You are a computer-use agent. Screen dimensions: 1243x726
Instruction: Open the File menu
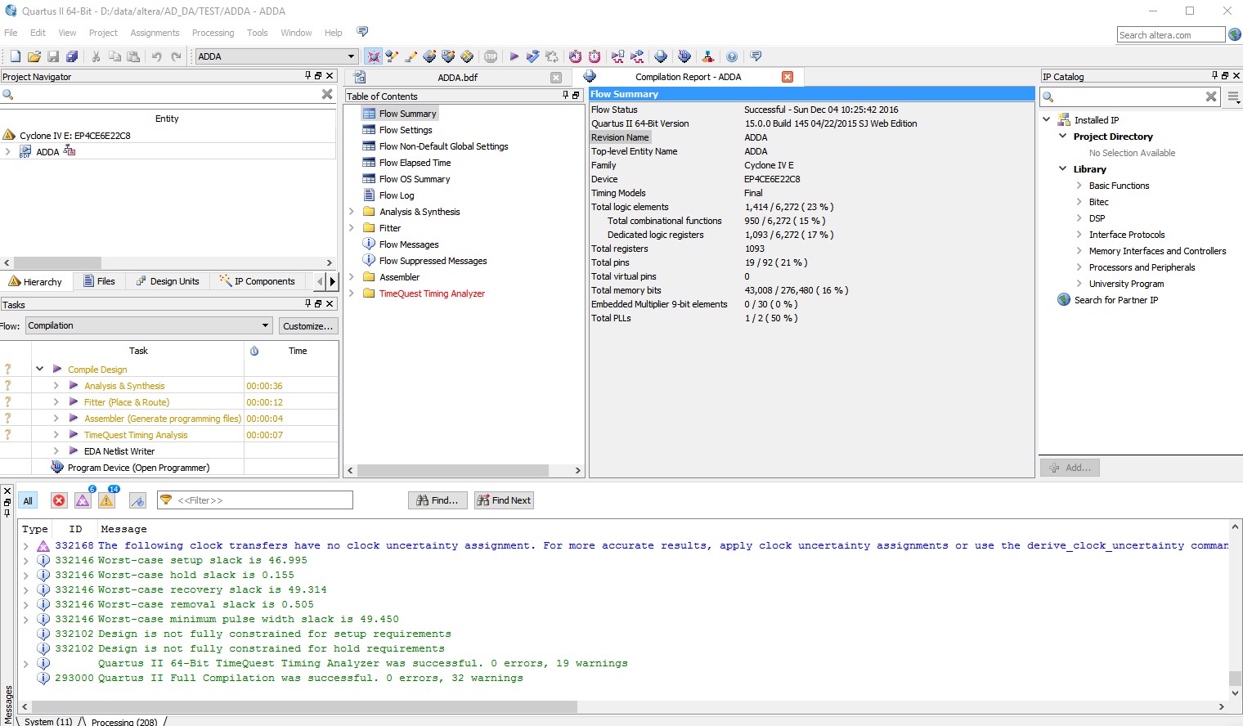(11, 33)
